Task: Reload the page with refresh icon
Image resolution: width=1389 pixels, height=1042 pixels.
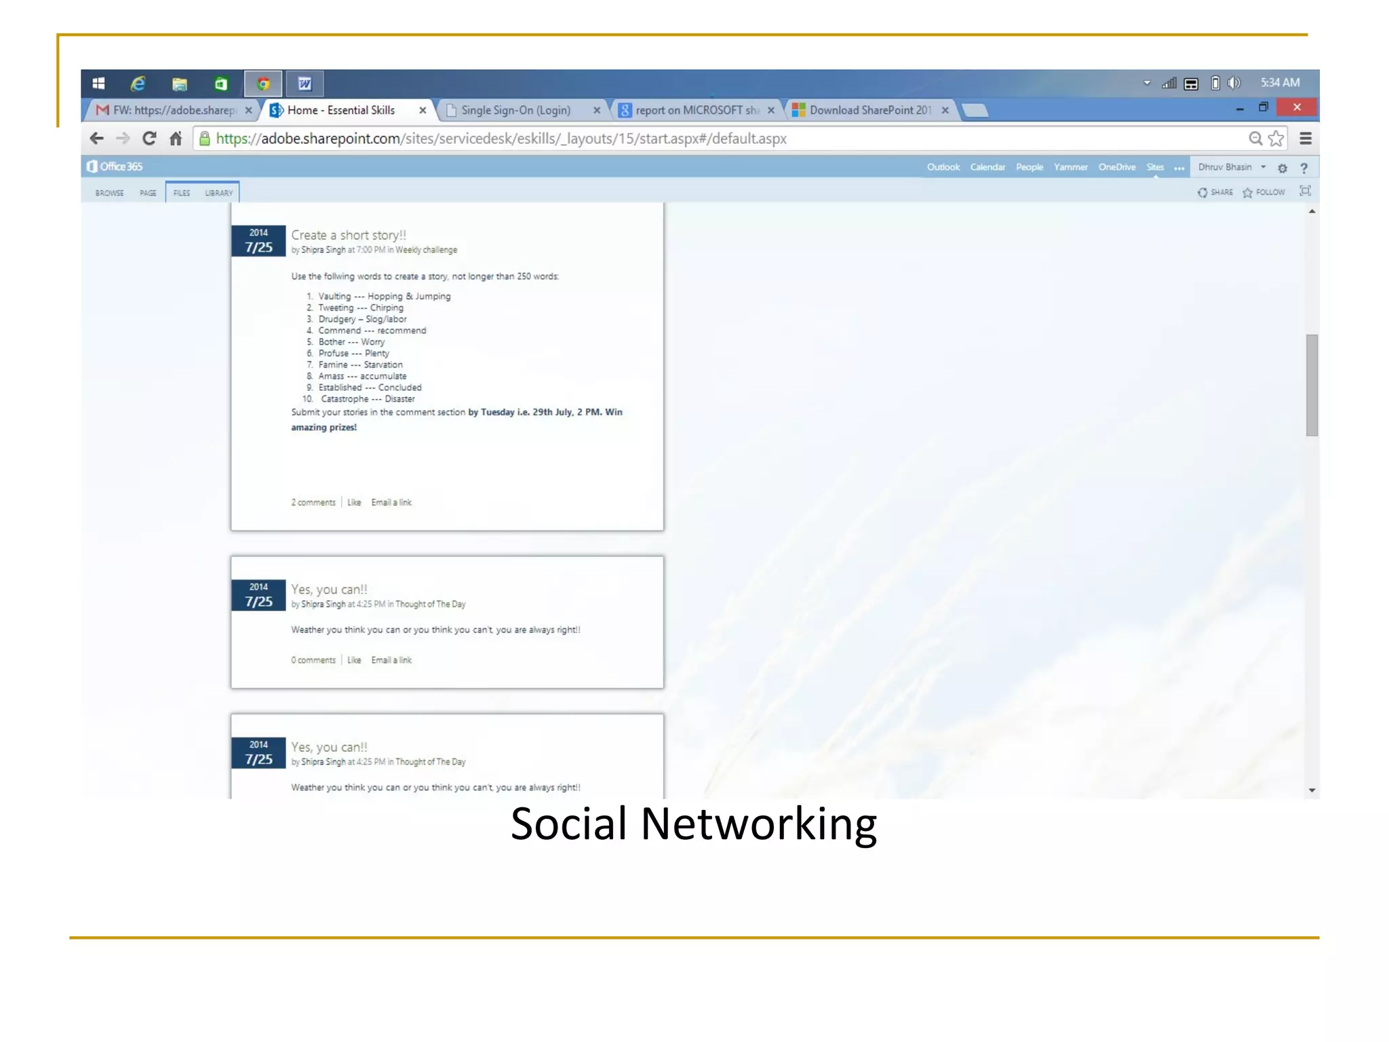Action: click(149, 138)
